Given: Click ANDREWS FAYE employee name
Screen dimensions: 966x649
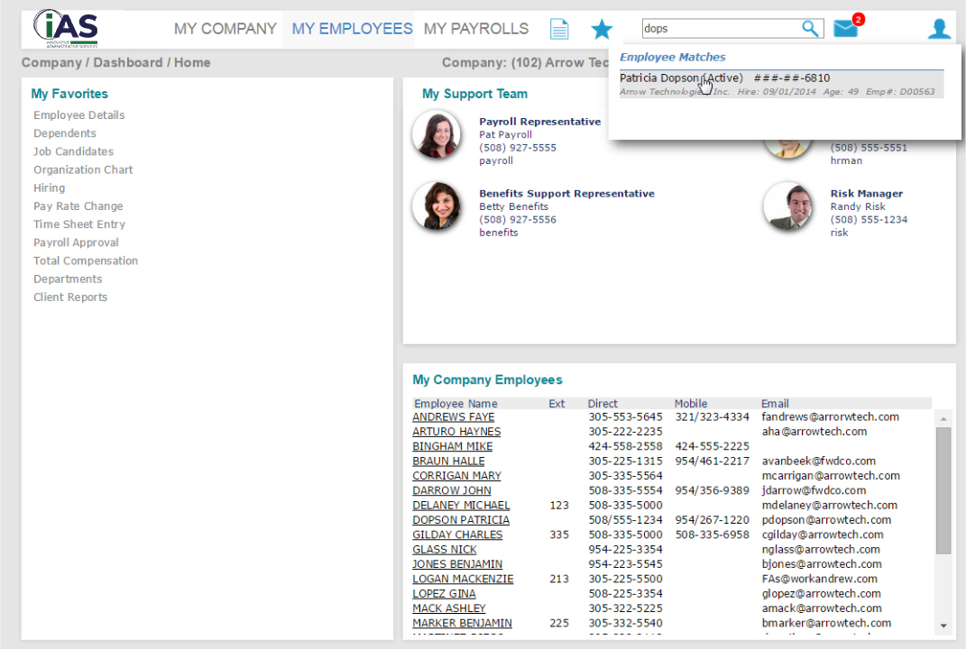Looking at the screenshot, I should 453,416.
